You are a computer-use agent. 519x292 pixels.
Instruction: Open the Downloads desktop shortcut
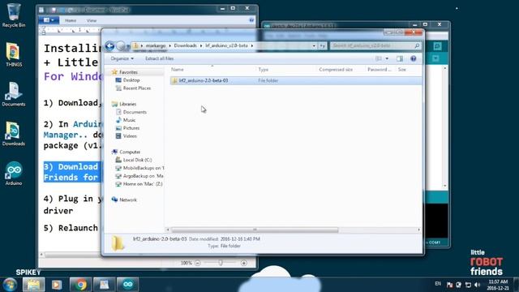coord(14,134)
